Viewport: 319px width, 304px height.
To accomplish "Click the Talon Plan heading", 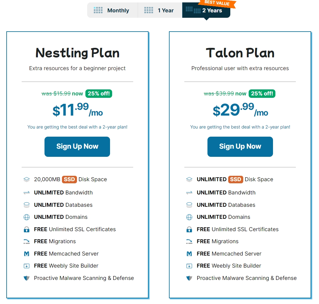I will click(x=240, y=53).
